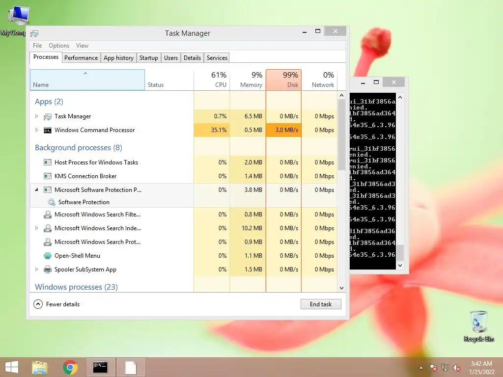
Task: Open the Options menu
Action: pyautogui.click(x=59, y=46)
